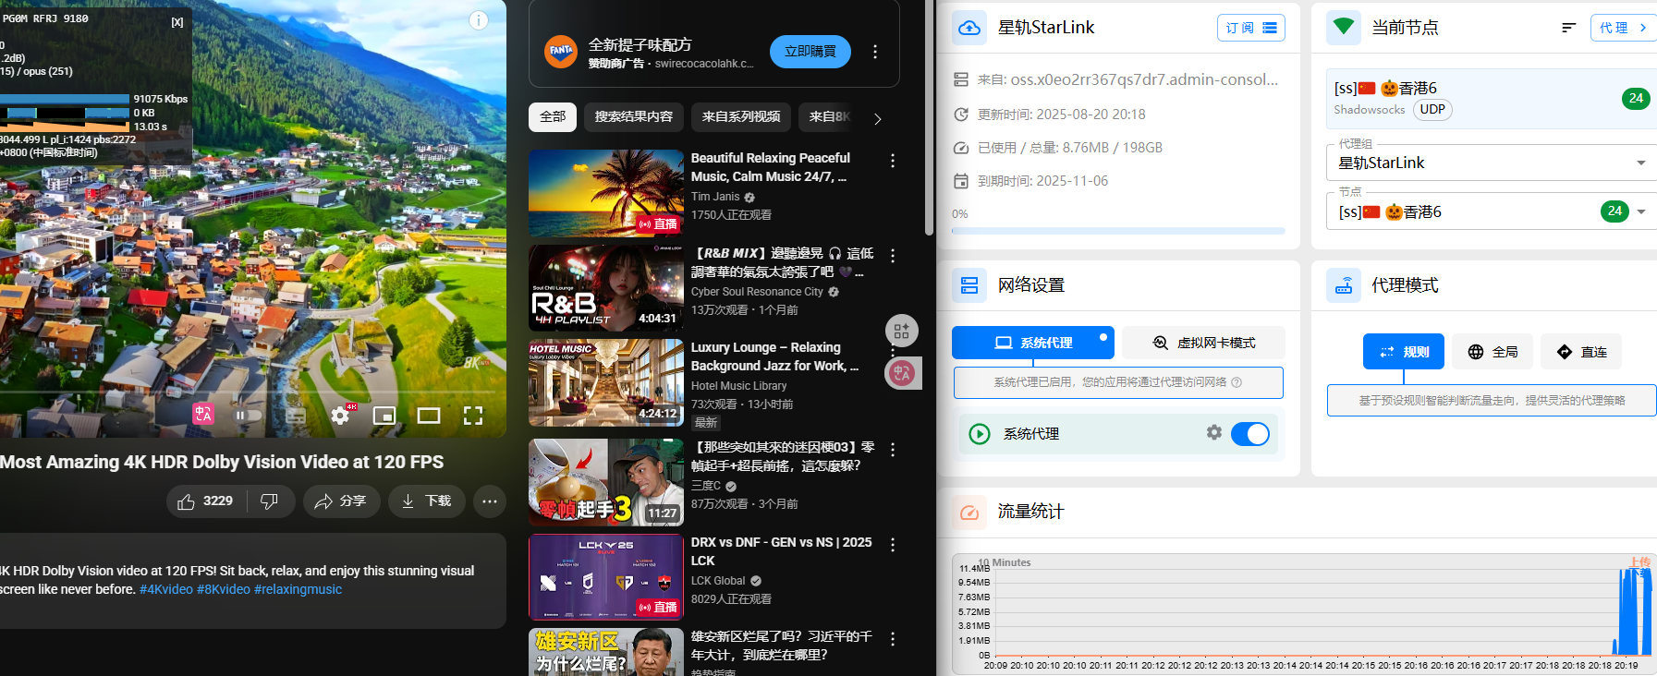Click the sort icon in 当前节点 header

pos(1568,28)
